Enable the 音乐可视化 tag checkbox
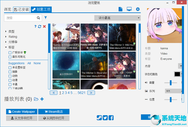This screenshot has height=127, width=188. [x=10, y=57]
